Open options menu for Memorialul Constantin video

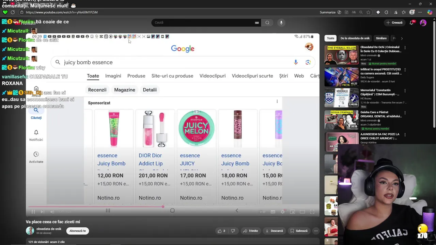point(405,91)
